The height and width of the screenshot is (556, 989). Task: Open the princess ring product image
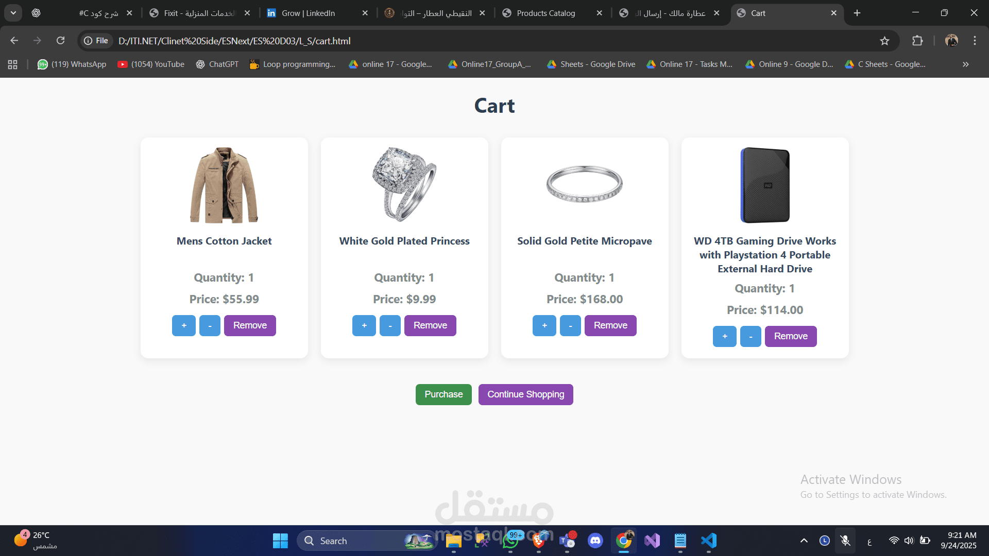tap(404, 185)
